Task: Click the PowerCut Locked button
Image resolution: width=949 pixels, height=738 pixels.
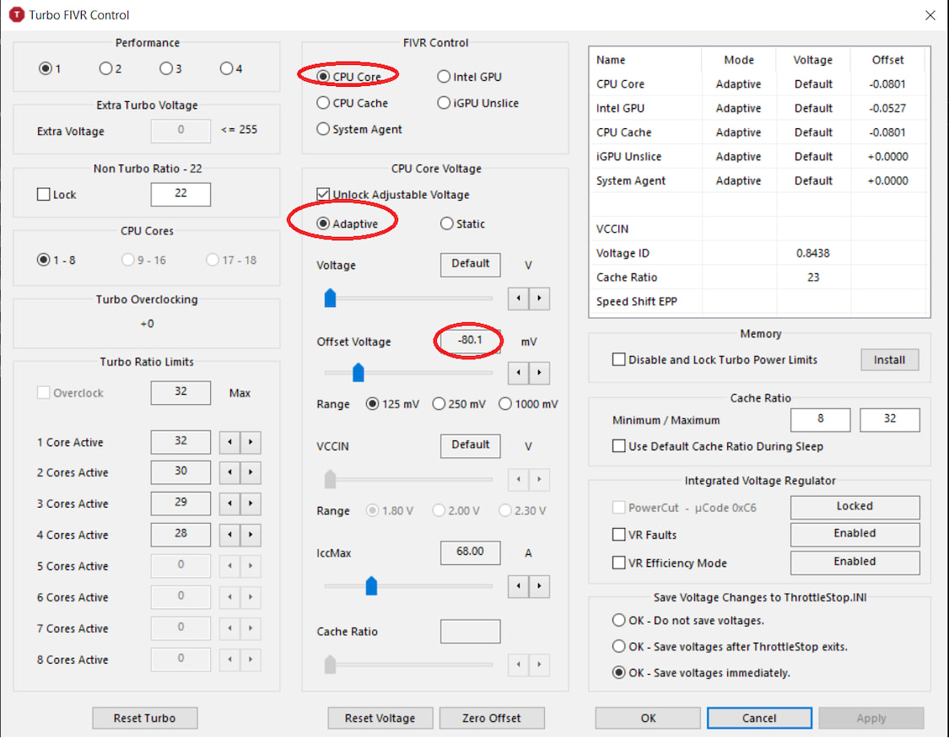Action: (x=855, y=507)
